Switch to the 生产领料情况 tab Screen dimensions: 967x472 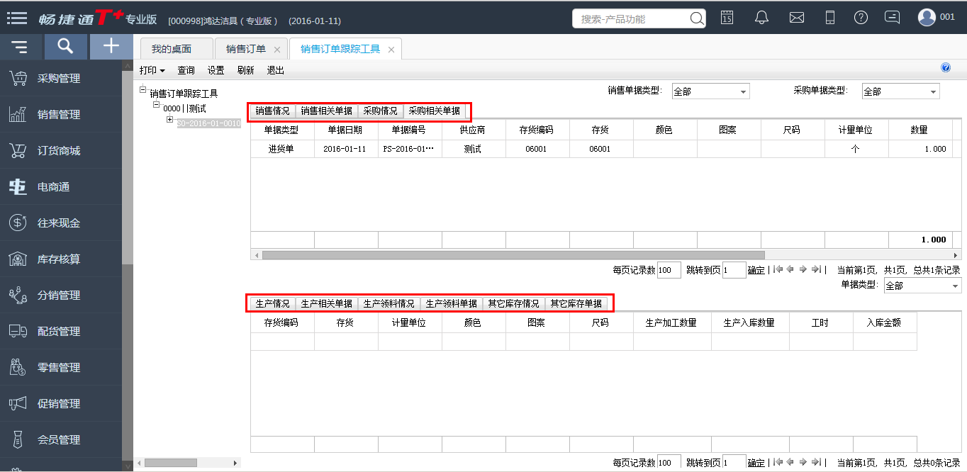(x=389, y=303)
